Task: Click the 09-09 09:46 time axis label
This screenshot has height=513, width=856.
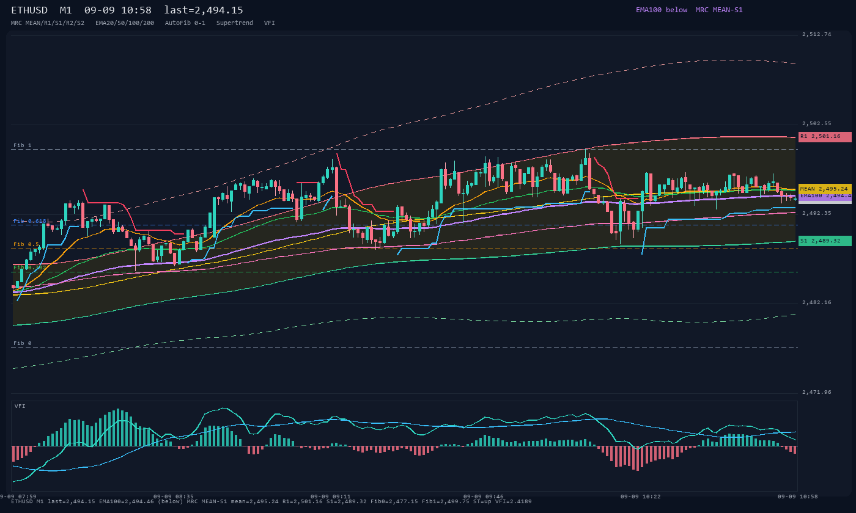Action: (484, 497)
